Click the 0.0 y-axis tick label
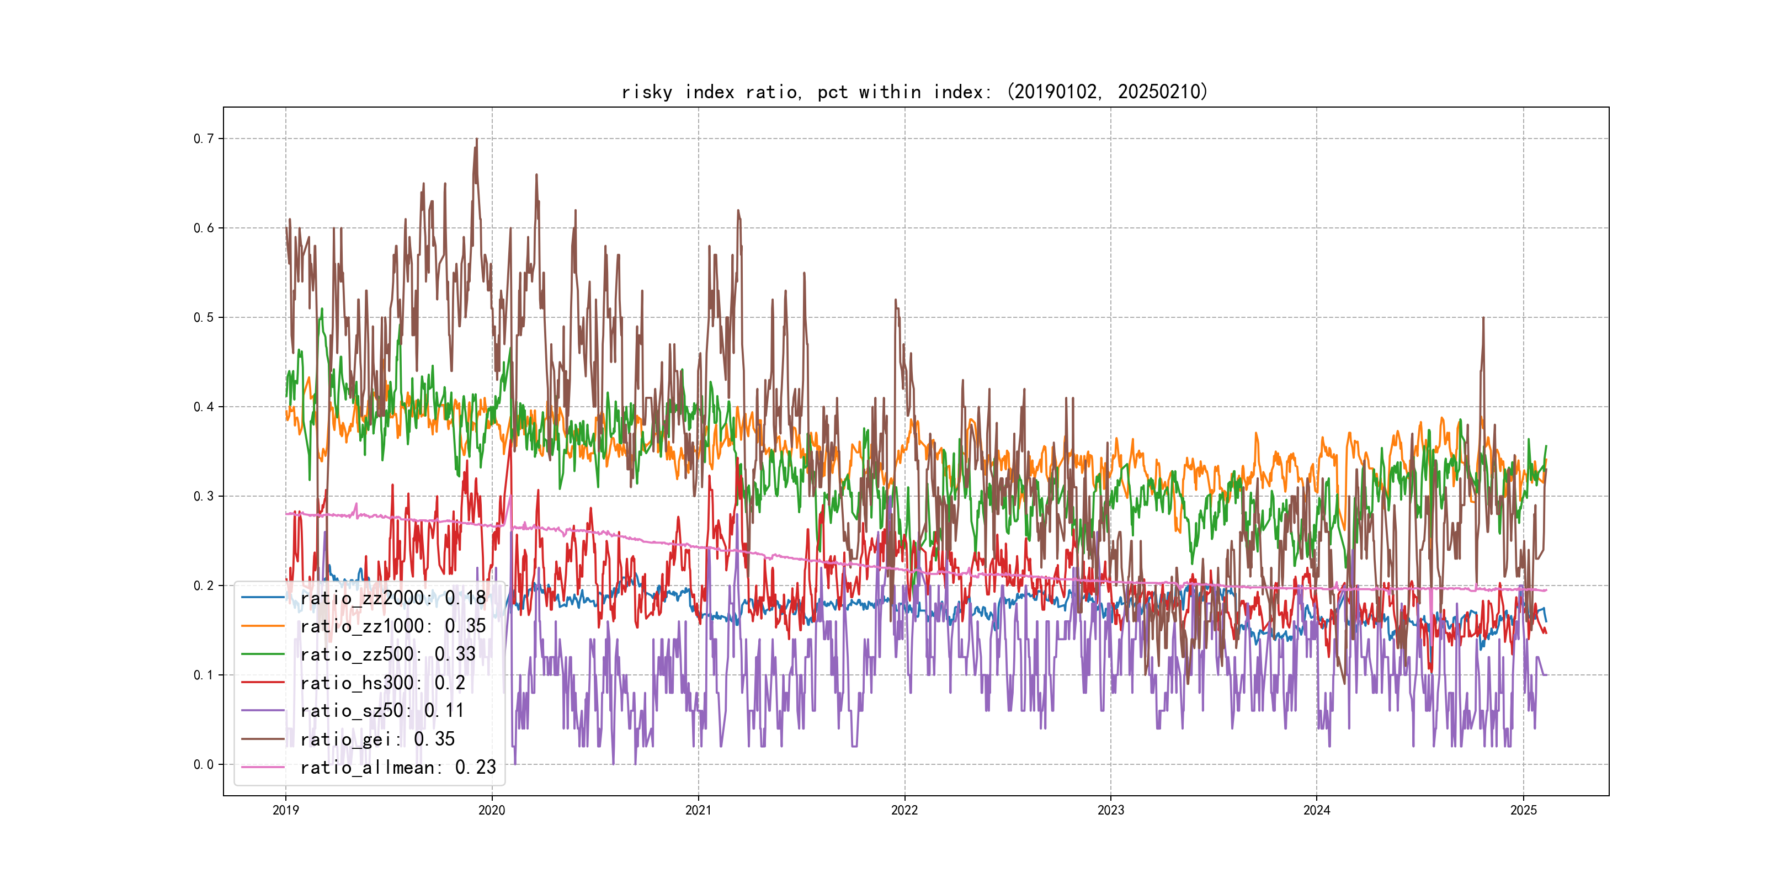Viewport: 1788px width, 894px height. [x=204, y=764]
